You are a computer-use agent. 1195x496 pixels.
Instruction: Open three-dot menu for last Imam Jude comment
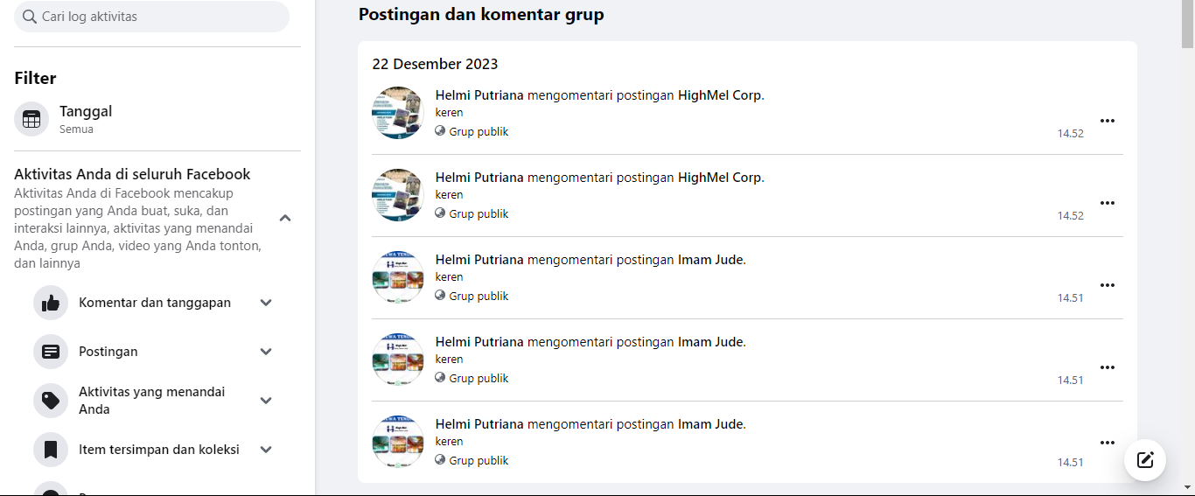pyautogui.click(x=1108, y=443)
